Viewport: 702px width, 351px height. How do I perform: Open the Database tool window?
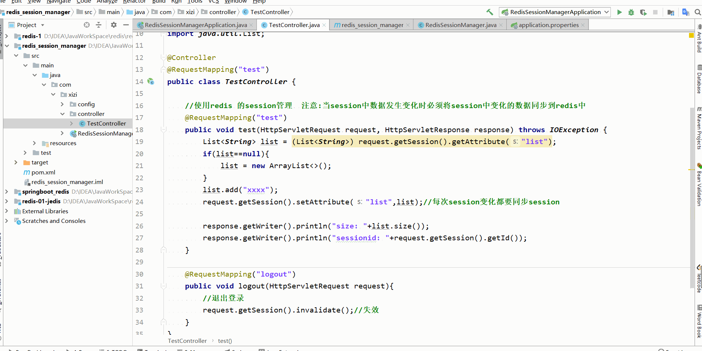tap(699, 79)
